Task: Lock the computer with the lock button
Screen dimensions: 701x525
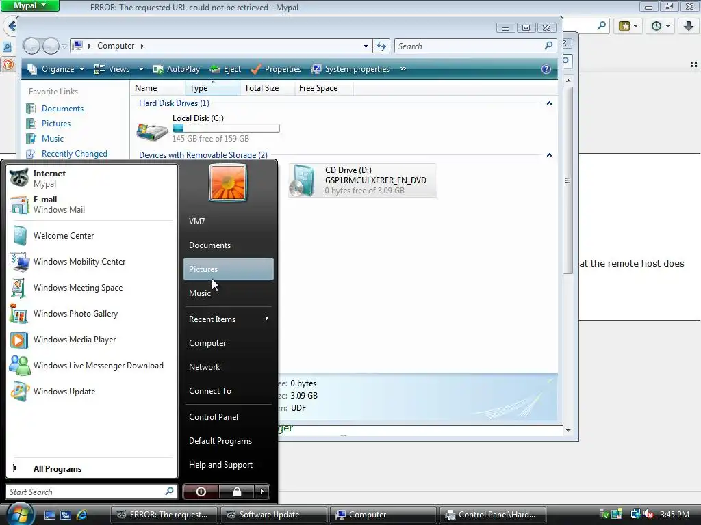Action: [x=237, y=492]
